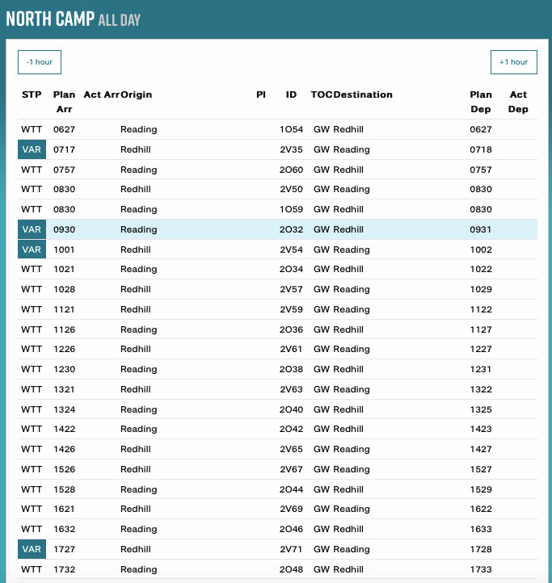The image size is (552, 583).
Task: Select train ID 2O40 at 1324
Action: tap(291, 409)
